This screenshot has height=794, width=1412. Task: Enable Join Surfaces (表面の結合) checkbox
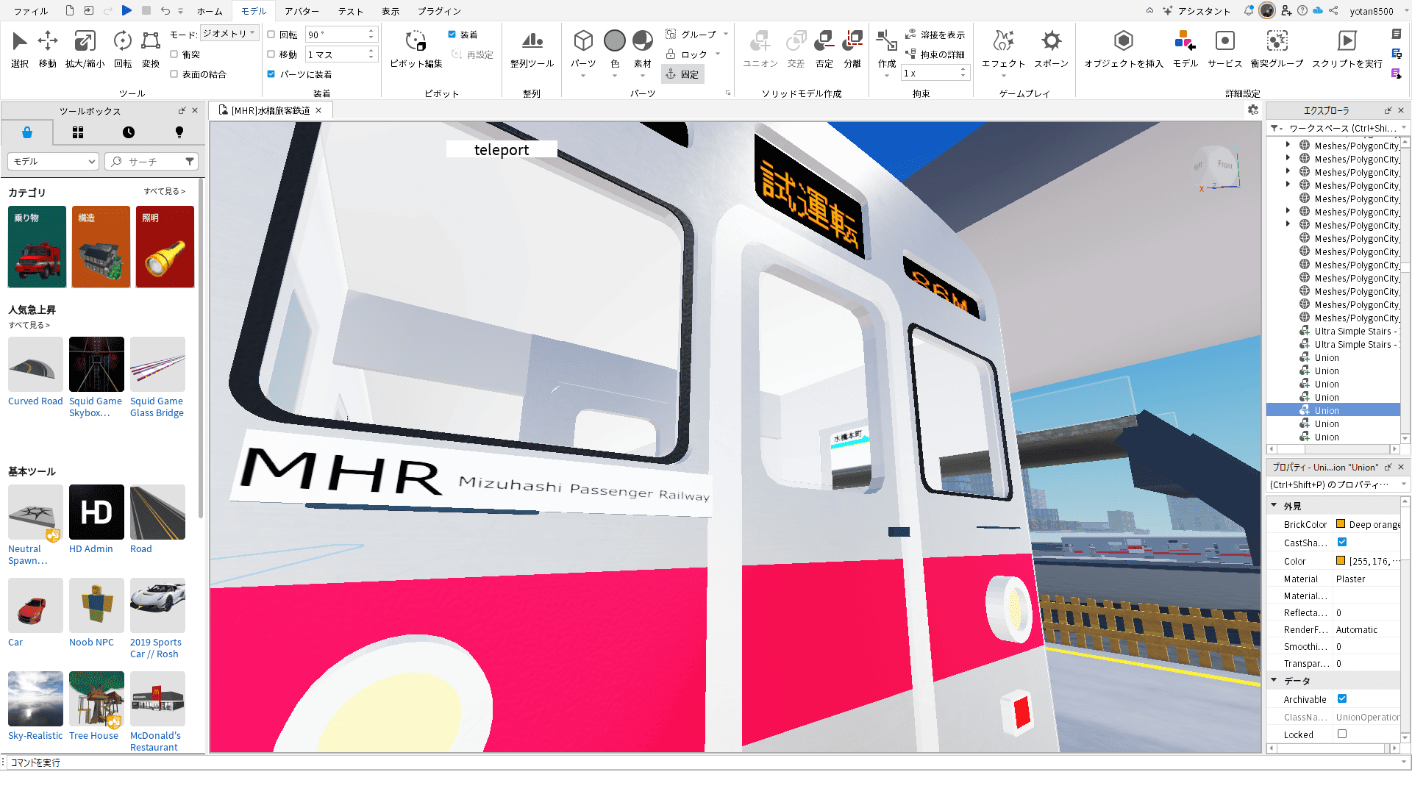coord(174,74)
